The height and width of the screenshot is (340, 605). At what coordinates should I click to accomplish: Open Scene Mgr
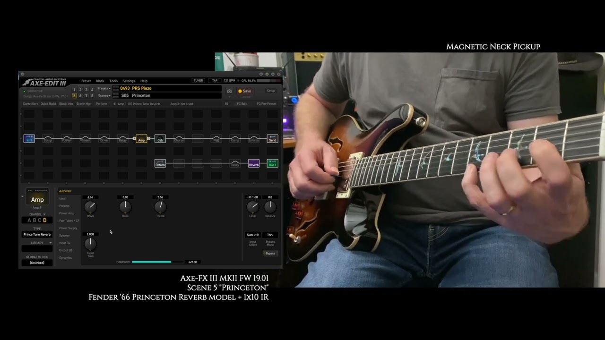point(84,104)
